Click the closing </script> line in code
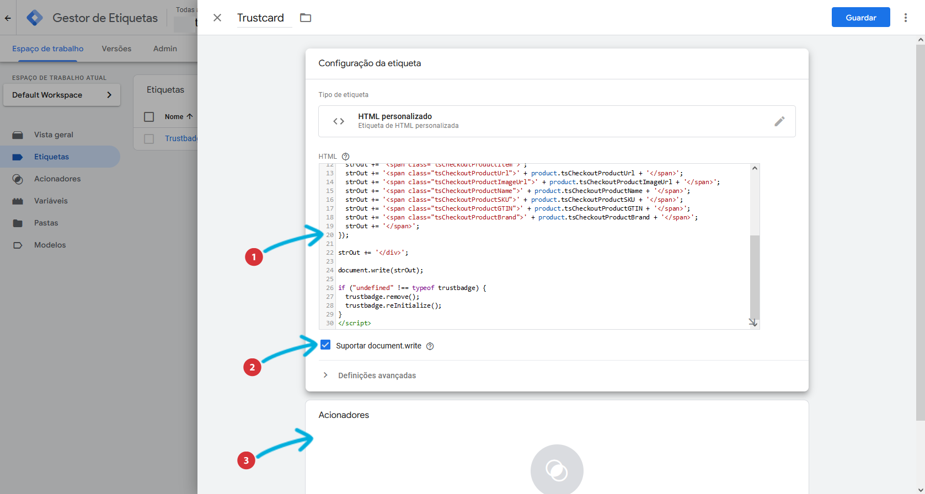The image size is (925, 494). [x=355, y=323]
